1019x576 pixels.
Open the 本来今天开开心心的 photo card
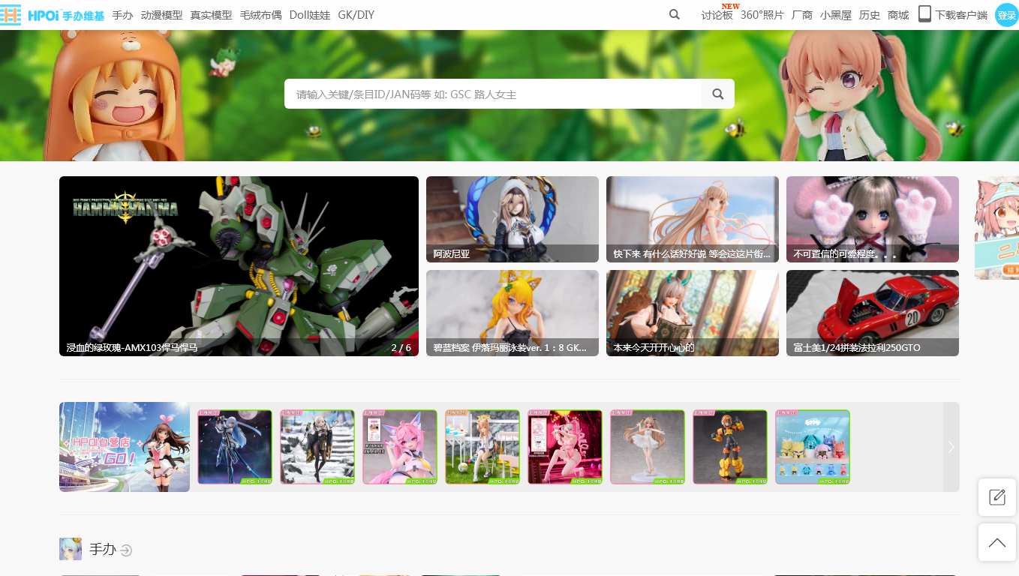693,313
